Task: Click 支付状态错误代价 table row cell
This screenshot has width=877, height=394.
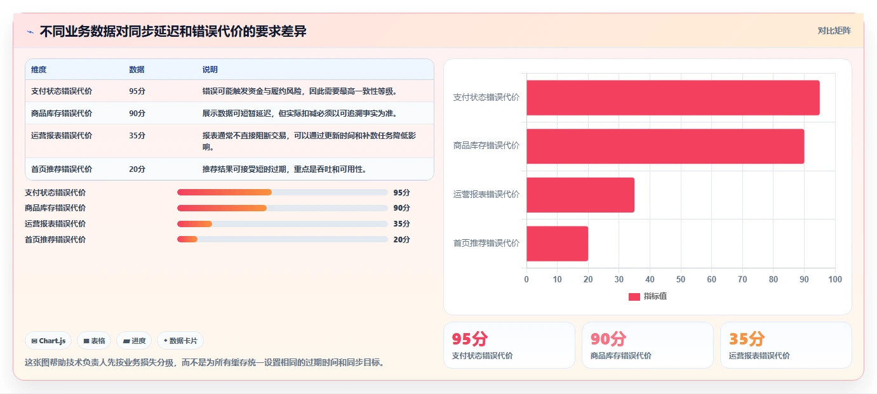Action: point(62,91)
